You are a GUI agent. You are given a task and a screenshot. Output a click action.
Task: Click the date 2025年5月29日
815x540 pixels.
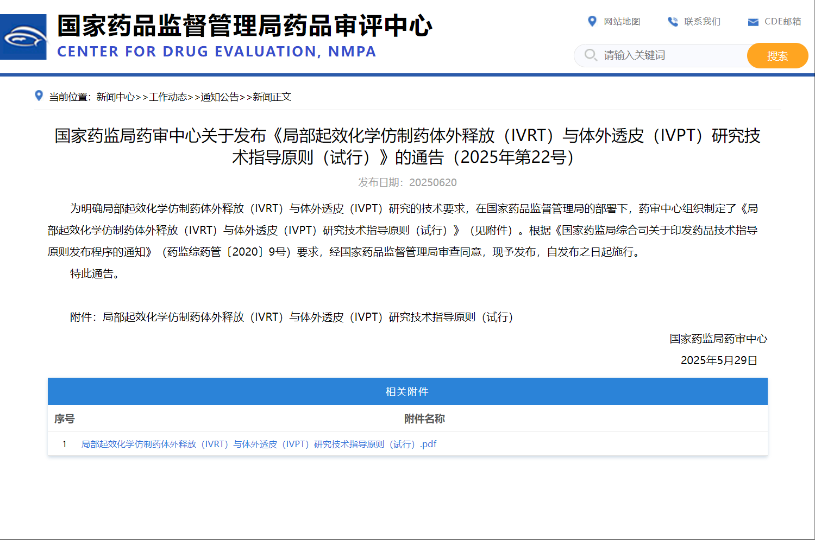point(719,360)
